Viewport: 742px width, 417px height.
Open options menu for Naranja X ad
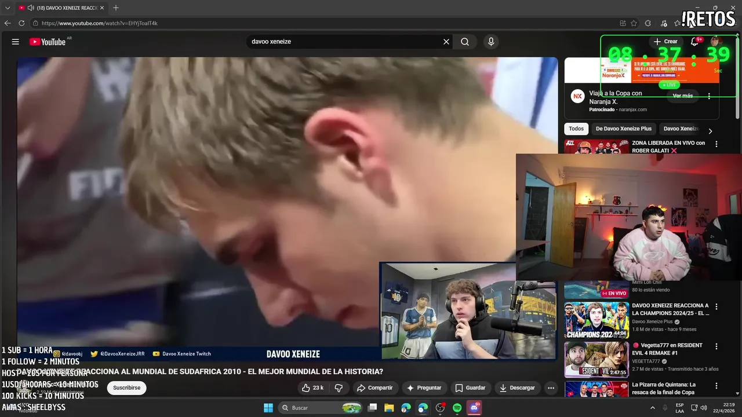(709, 96)
